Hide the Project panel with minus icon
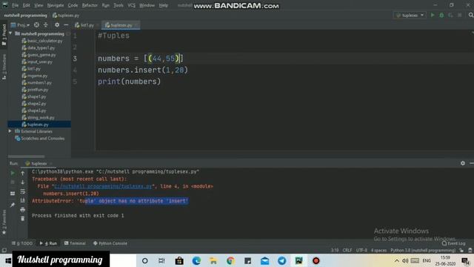The height and width of the screenshot is (267, 474). 66,24
